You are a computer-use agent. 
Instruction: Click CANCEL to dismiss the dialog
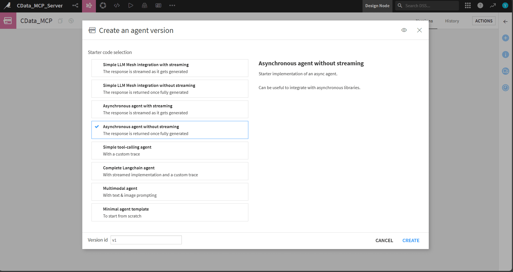(384, 240)
